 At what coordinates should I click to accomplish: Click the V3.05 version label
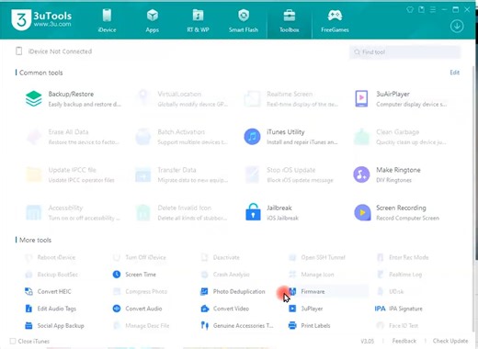click(368, 341)
